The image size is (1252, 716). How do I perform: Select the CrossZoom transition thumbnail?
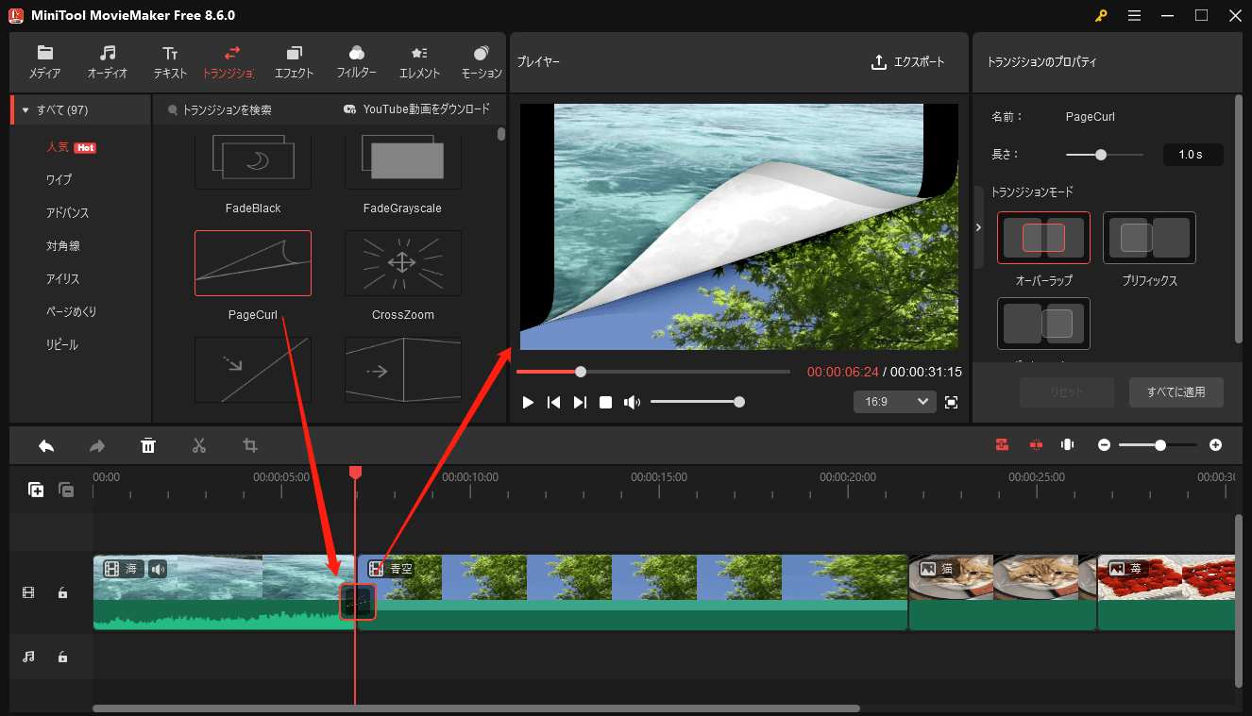tap(403, 263)
